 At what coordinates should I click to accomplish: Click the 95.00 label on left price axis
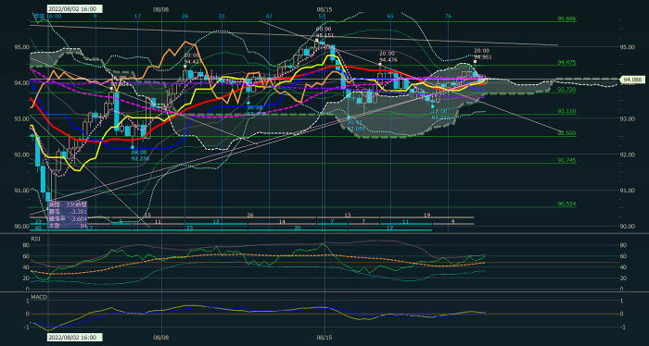point(21,47)
